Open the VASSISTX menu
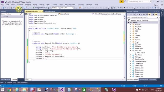 pos(20,5)
